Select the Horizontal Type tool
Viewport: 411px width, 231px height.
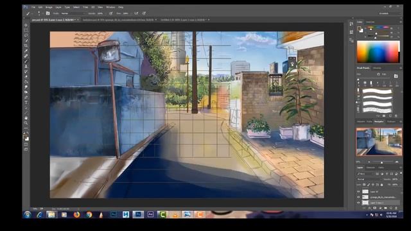point(26,103)
